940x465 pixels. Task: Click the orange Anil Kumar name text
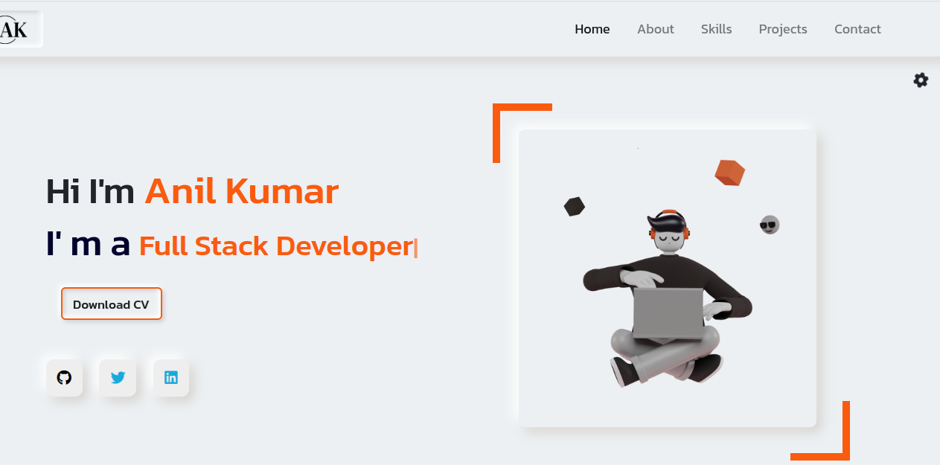pyautogui.click(x=242, y=192)
